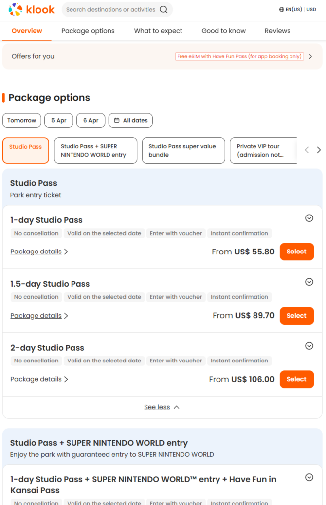Click the previous arrow for package tabs
Image resolution: width=326 pixels, height=505 pixels.
click(x=307, y=150)
